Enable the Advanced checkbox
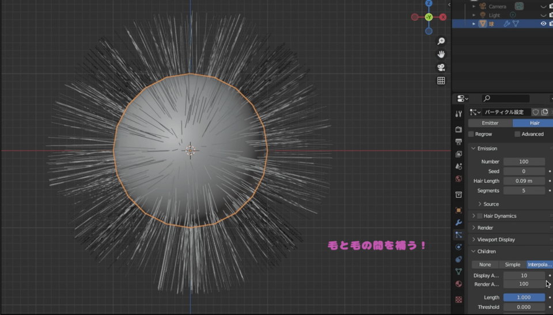The image size is (553, 315). click(517, 134)
